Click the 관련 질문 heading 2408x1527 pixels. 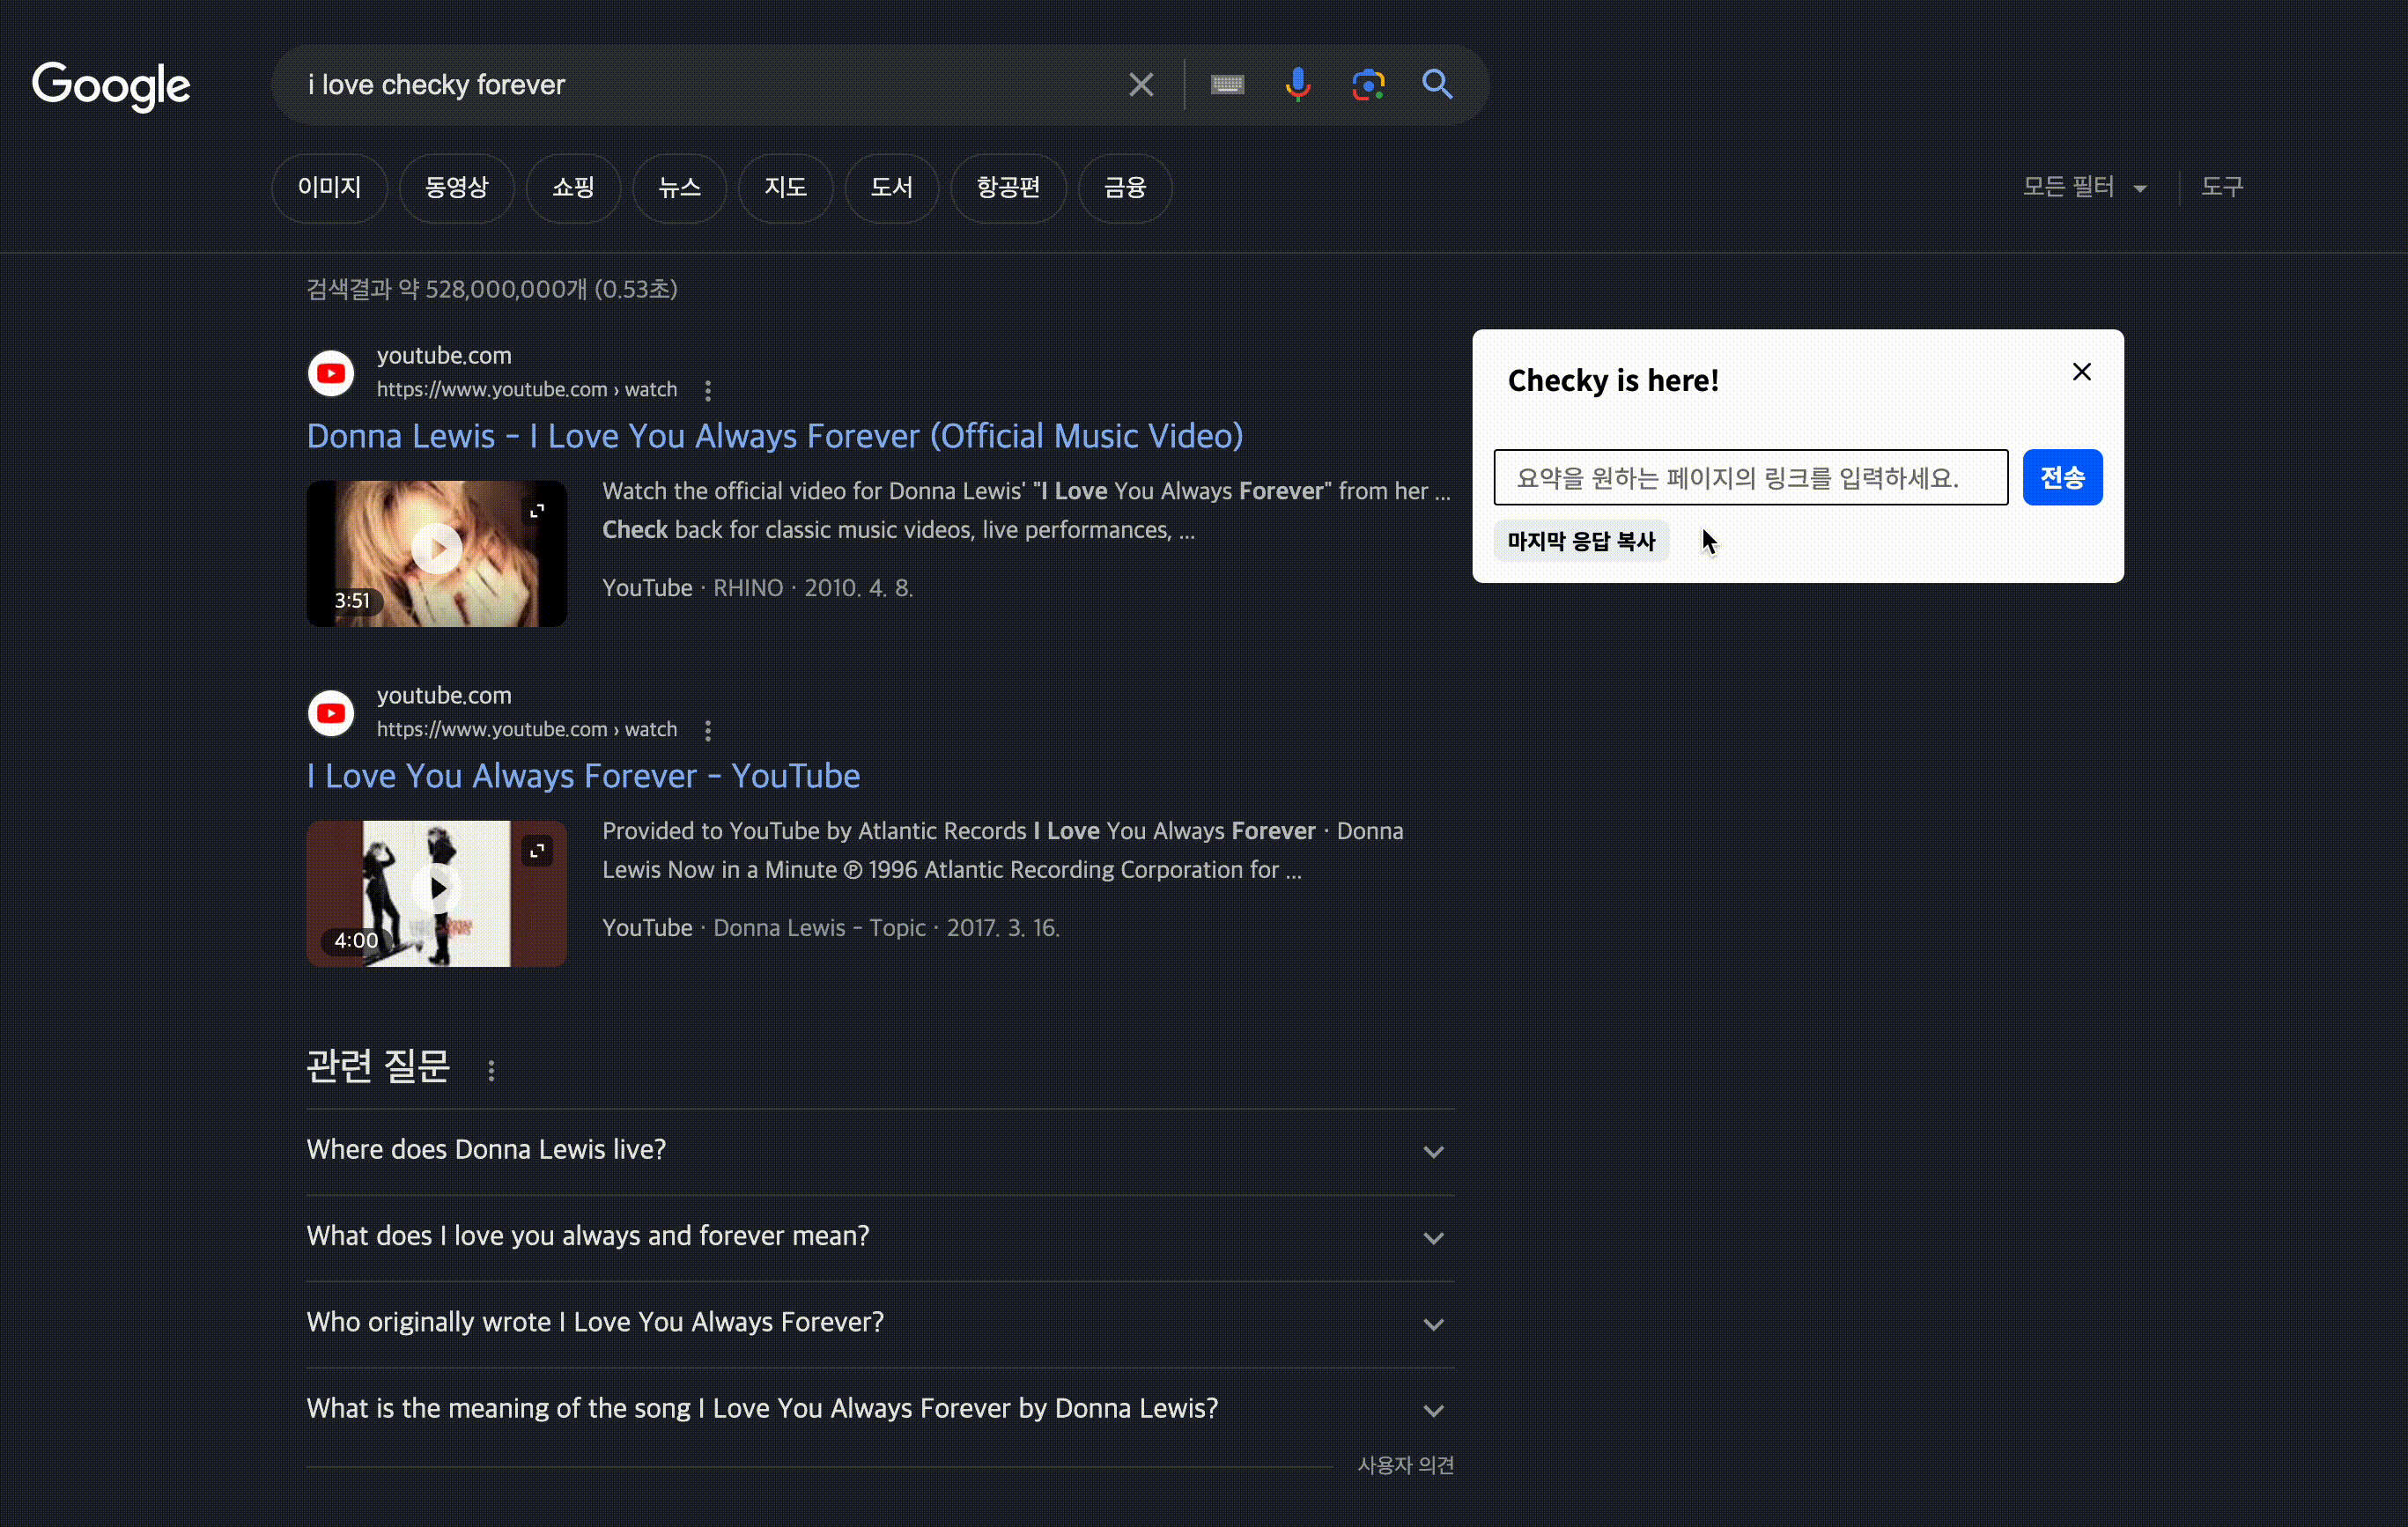coord(378,1067)
